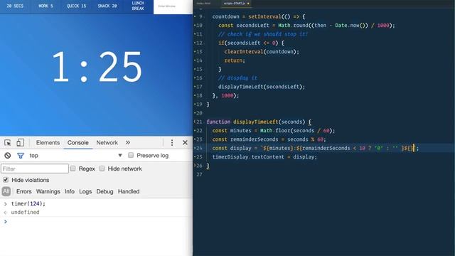The image size is (455, 256).
Task: Click the '// display it' comment
Action: click(x=237, y=78)
